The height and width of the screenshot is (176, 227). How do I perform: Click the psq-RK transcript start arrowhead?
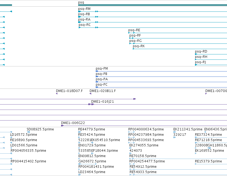(133, 49)
